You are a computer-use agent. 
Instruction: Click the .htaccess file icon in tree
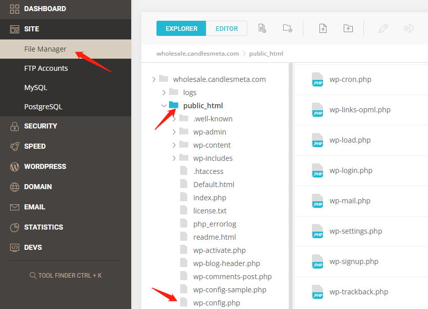[184, 170]
